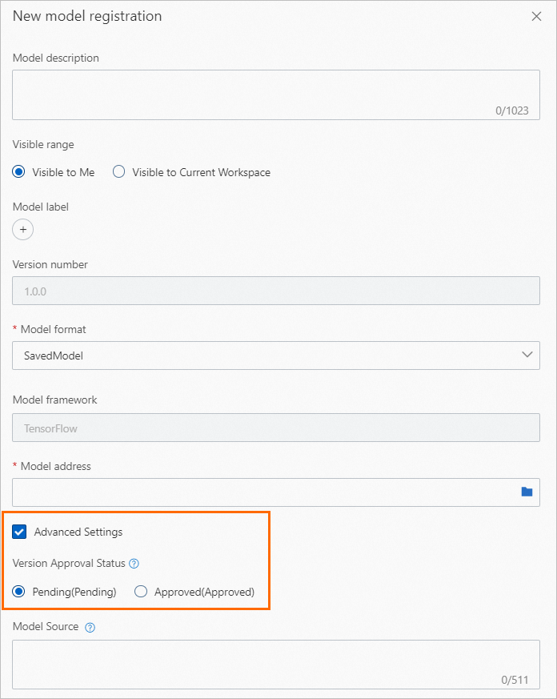Close the New model registration dialog
The image size is (557, 699).
coord(536,17)
